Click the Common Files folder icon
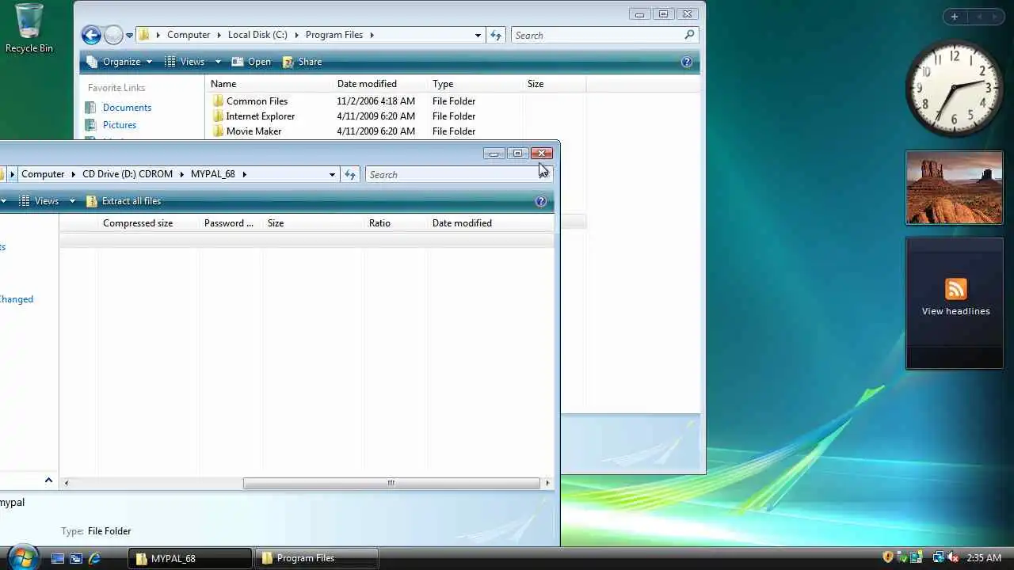1014x570 pixels. coord(218,101)
